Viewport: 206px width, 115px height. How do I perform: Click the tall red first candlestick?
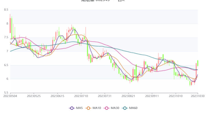tap(10, 26)
